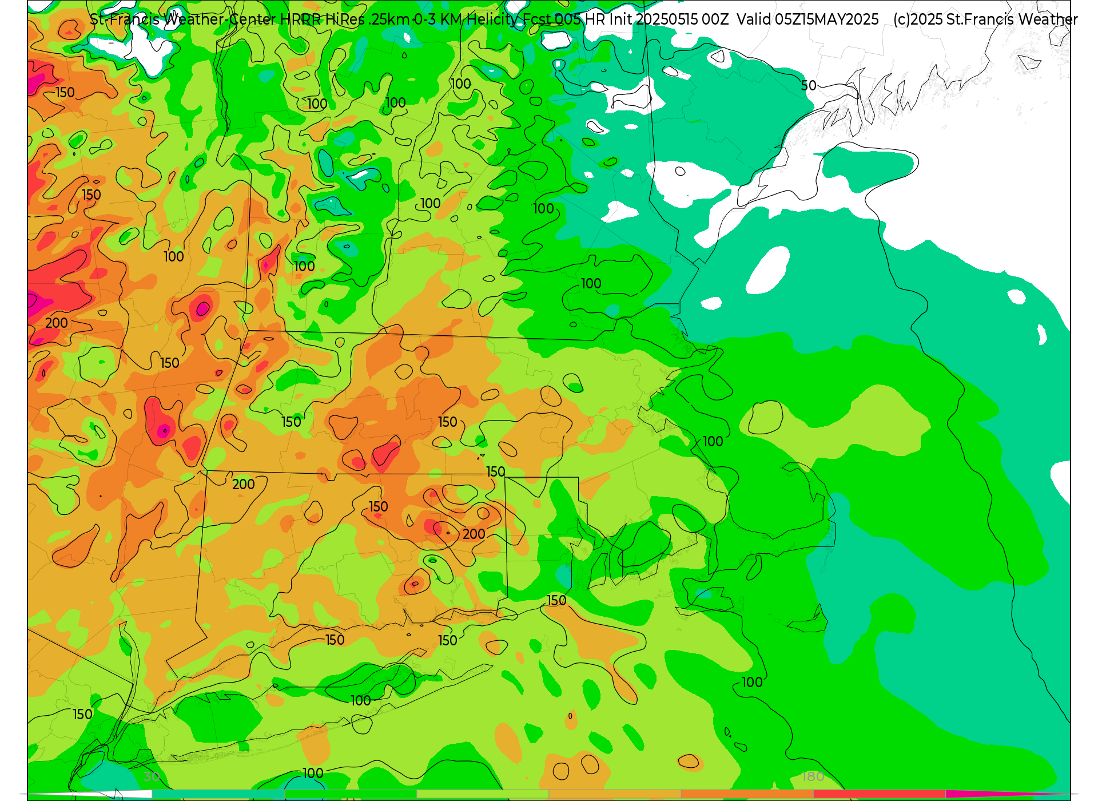
Task: Click the "Valid 05Z15MAY2025" text in the title
Action: (807, 19)
